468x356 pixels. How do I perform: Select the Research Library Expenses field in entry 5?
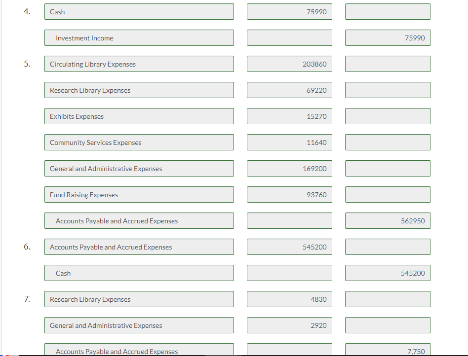(x=139, y=90)
